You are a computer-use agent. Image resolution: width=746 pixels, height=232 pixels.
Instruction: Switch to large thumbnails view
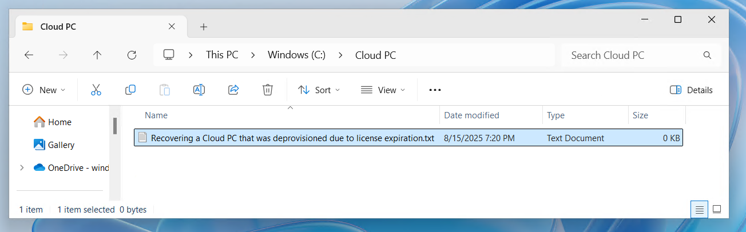tap(717, 209)
